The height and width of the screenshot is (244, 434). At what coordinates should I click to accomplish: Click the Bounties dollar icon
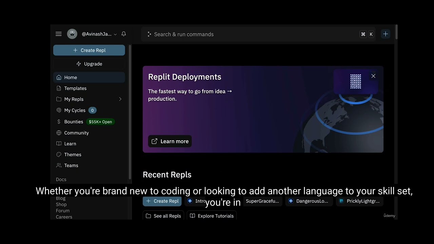(x=59, y=122)
